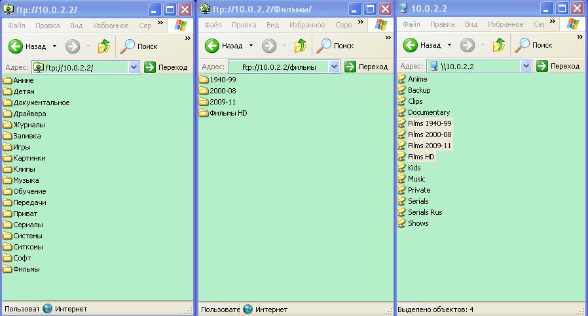Select the Музыка folder
Viewport: 588px width, 316px height.
[26, 180]
